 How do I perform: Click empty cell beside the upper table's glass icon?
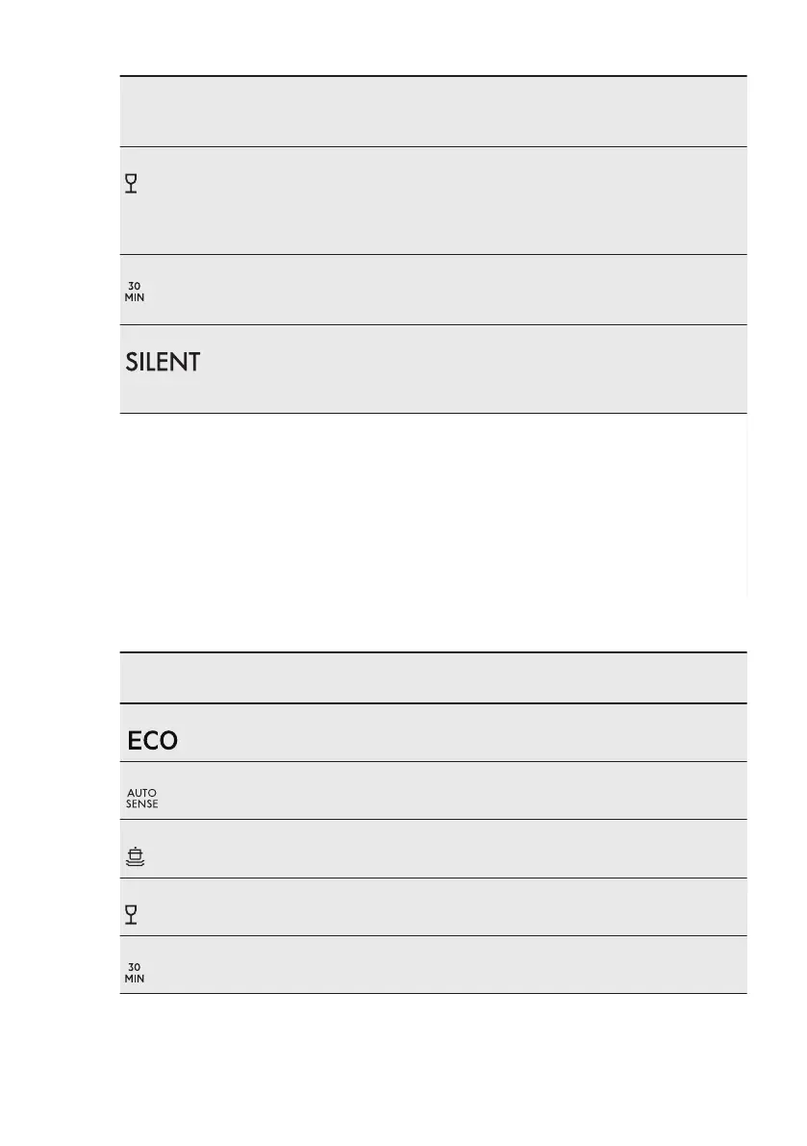pos(462,200)
